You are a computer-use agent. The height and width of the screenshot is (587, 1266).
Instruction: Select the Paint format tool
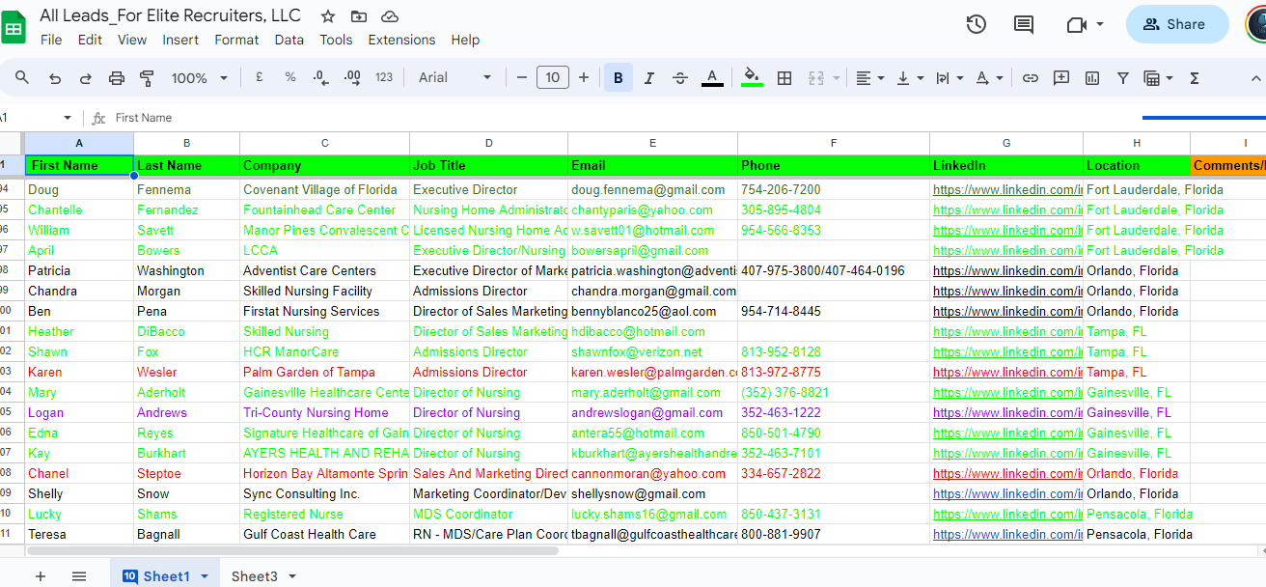point(148,78)
